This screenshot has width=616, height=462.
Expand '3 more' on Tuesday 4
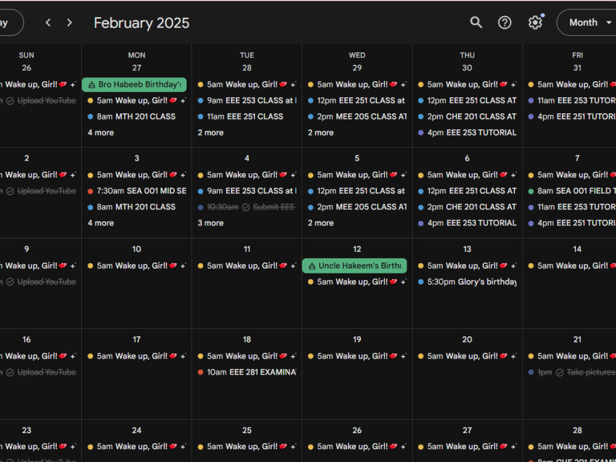(211, 223)
